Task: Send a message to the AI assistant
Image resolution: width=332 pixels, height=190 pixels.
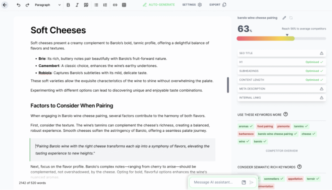Action: [251, 182]
